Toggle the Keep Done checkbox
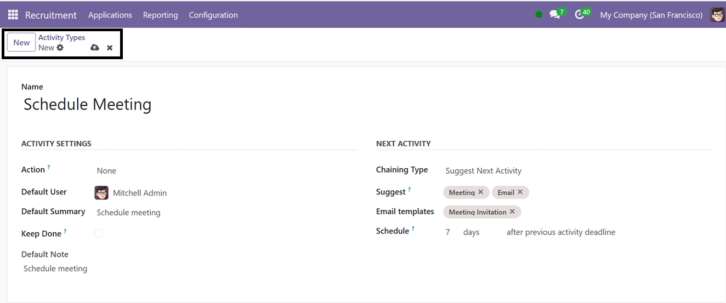The width and height of the screenshot is (726, 303). [99, 233]
